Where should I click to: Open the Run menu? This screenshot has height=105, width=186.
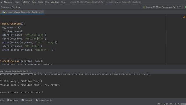pos(34,2)
